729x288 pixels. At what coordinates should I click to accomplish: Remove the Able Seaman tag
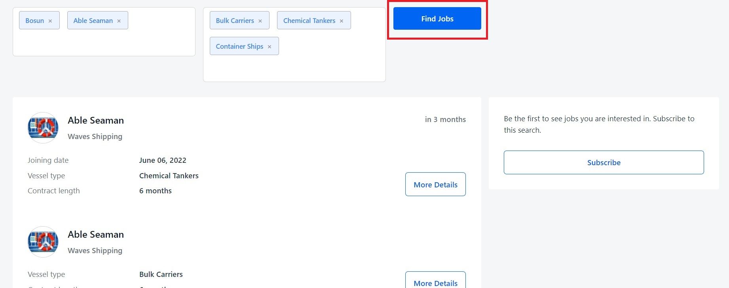click(119, 21)
